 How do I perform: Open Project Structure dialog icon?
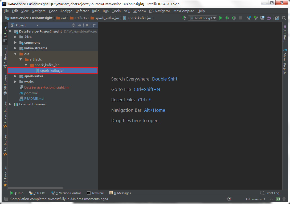pyautogui.click(x=277, y=18)
